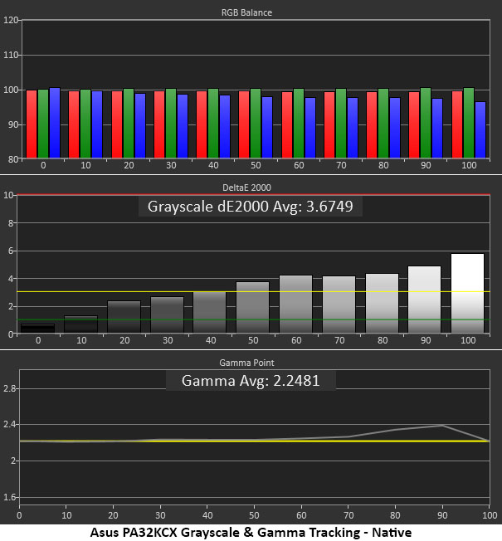Click the "RGB Balance" chart title
The image size is (502, 541).
coord(246,12)
